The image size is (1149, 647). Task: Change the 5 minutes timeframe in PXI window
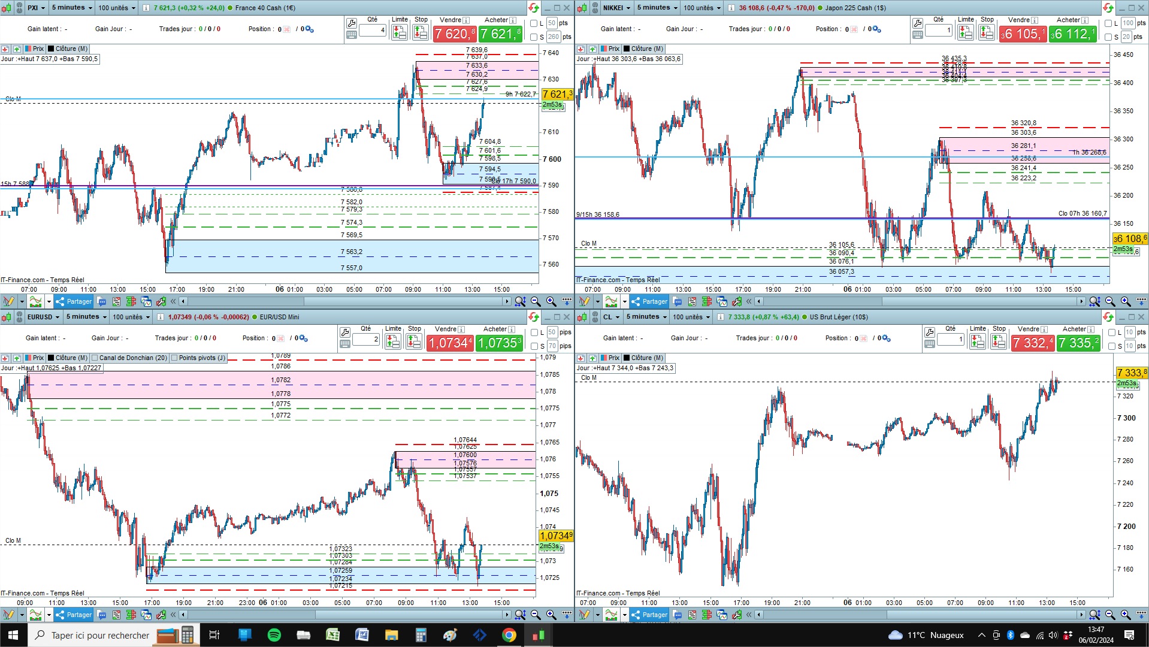(72, 8)
